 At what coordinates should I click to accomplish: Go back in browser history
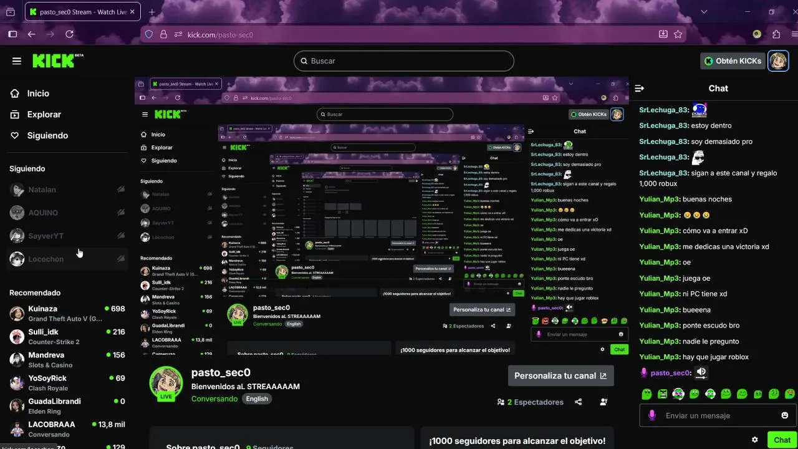[x=31, y=34]
